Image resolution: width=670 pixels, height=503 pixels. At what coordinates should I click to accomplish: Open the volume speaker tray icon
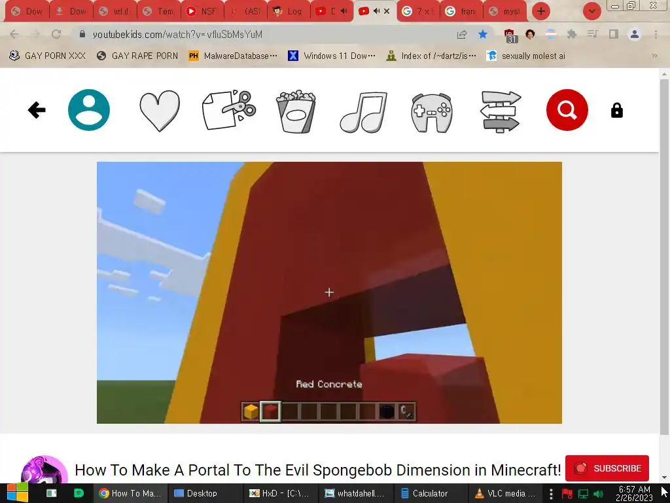598,494
